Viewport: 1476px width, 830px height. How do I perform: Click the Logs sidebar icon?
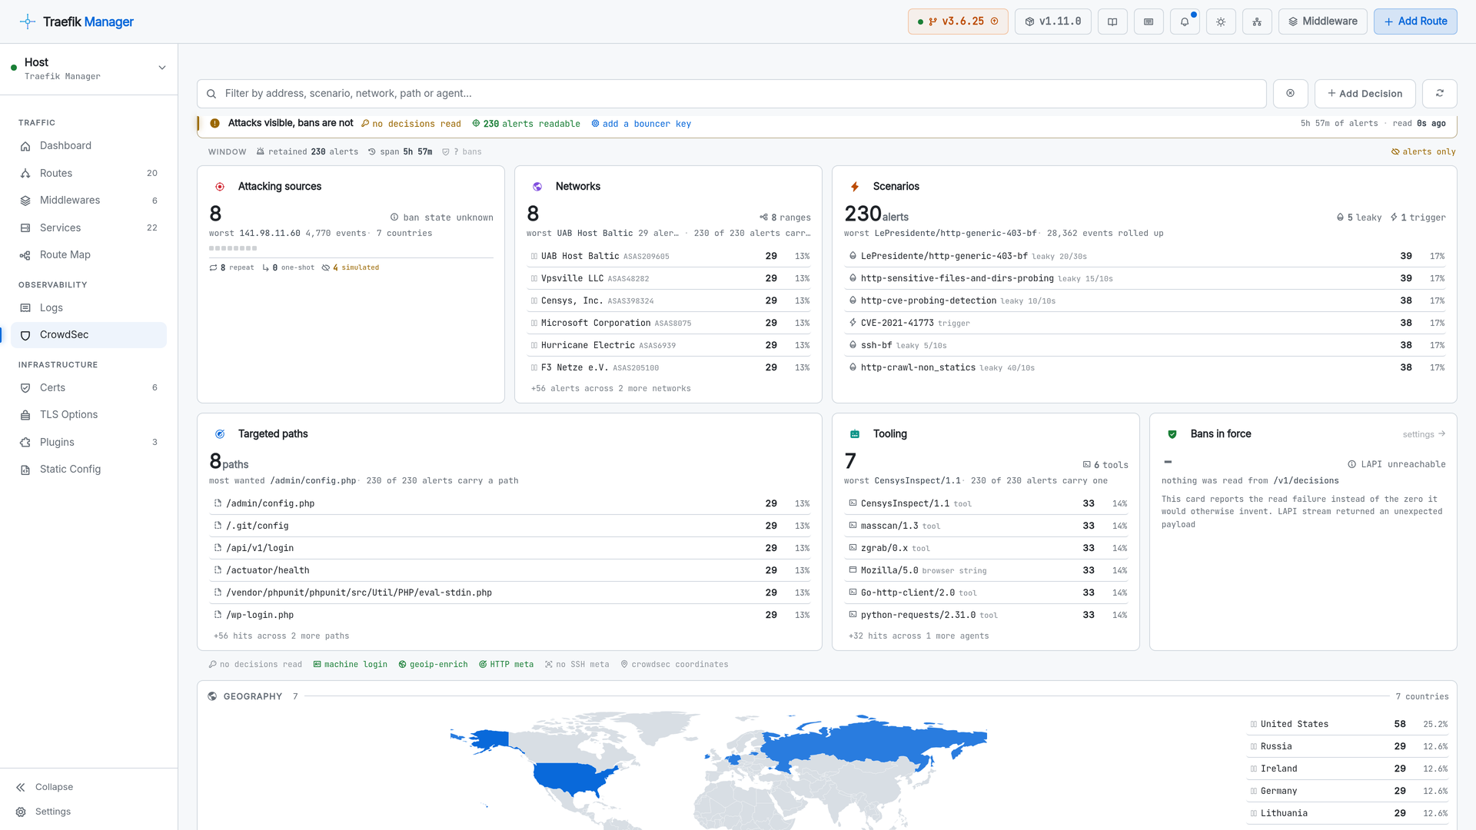25,308
